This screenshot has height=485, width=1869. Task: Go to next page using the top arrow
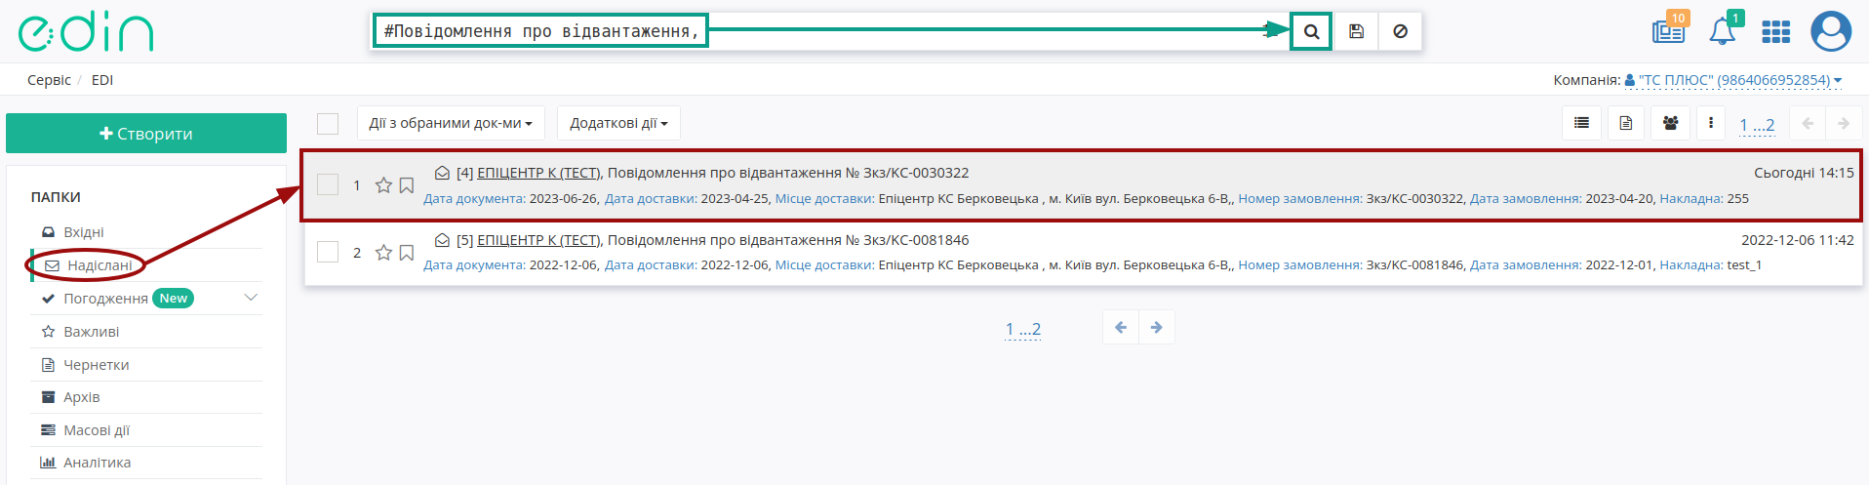(1843, 124)
